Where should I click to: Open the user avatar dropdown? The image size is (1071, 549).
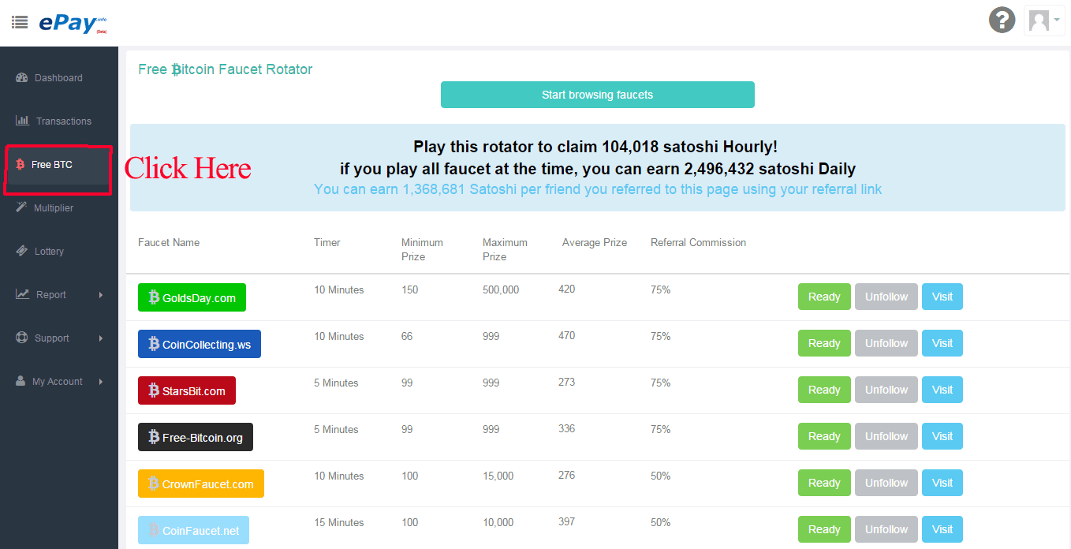tap(1044, 21)
